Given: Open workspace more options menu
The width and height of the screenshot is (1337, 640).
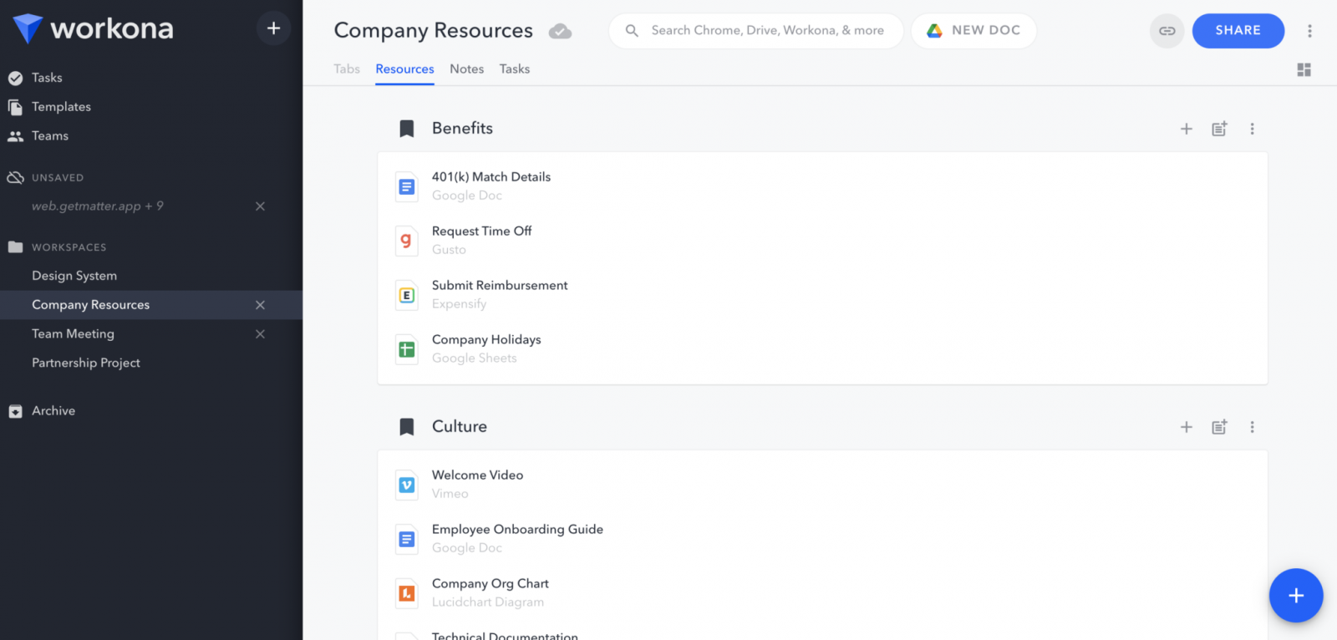Looking at the screenshot, I should click(1309, 31).
